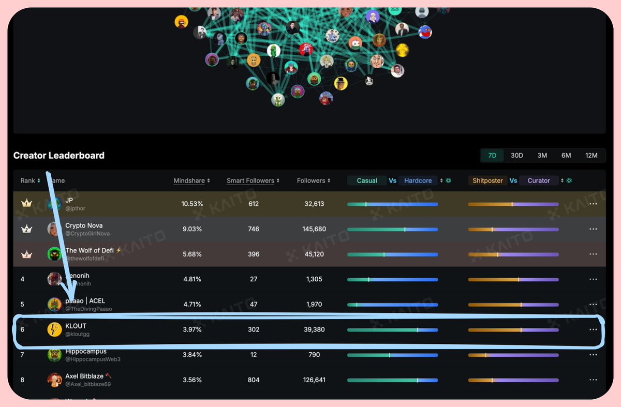The image size is (621, 407).
Task: Open the ellipsis menu on KLOUT's row
Action: point(593,329)
